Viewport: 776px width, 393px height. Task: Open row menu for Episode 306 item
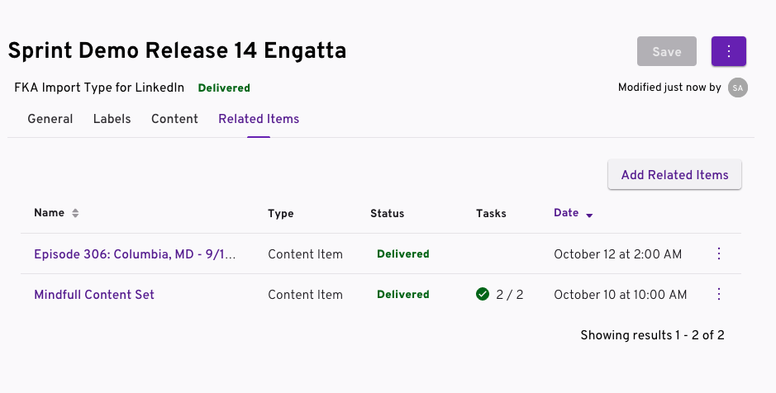718,253
